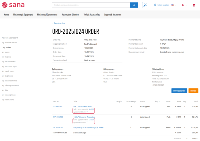
Task: Click the US flag language icon
Action: (172, 5)
